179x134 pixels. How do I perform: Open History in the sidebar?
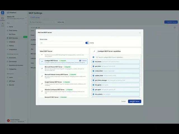tap(11, 46)
